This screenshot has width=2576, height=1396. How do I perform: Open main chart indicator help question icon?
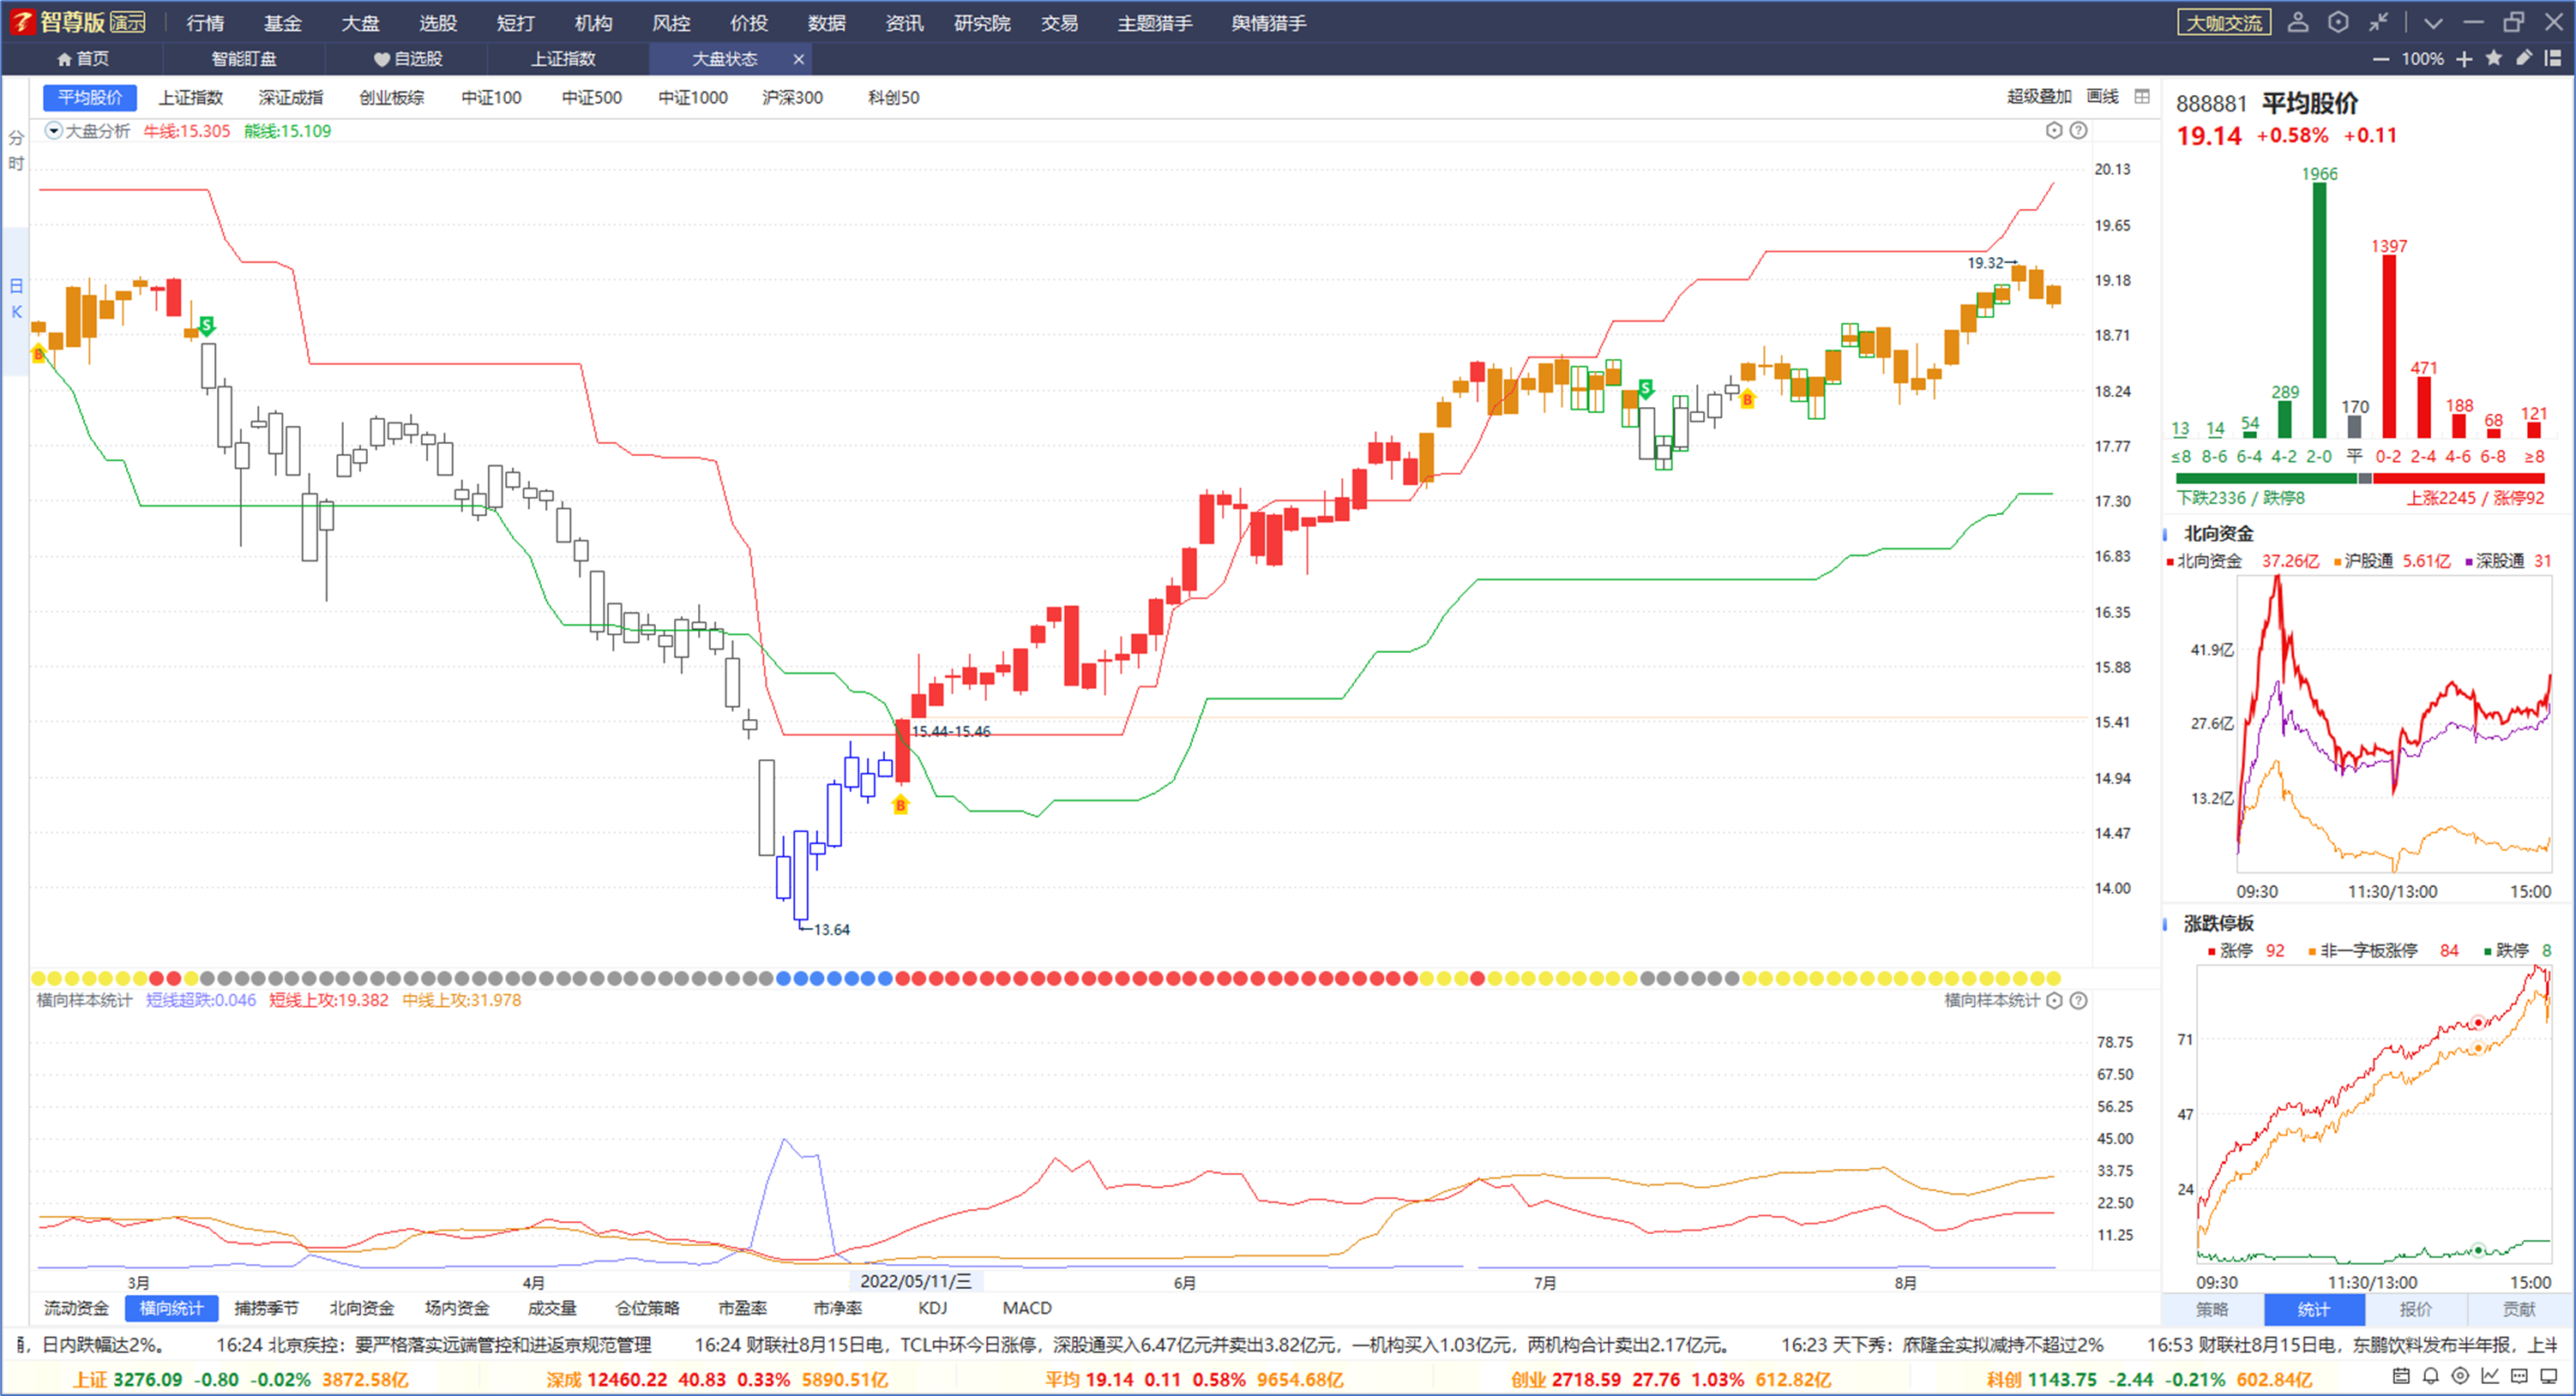pyautogui.click(x=2078, y=130)
